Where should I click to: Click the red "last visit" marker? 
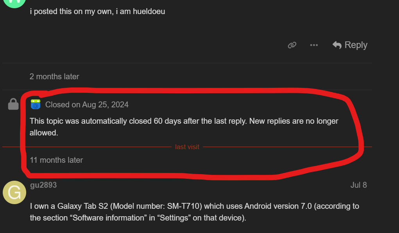click(x=187, y=147)
